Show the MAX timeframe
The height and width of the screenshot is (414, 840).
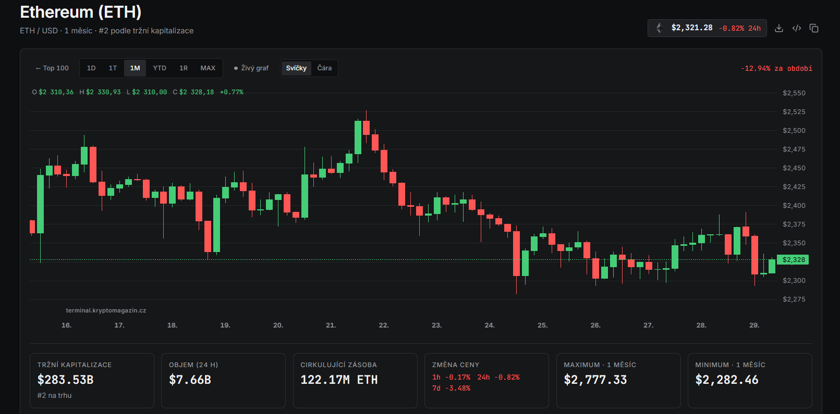208,68
